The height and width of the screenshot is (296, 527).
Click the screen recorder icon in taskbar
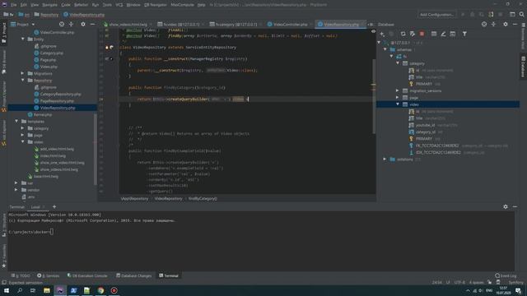tap(114, 290)
